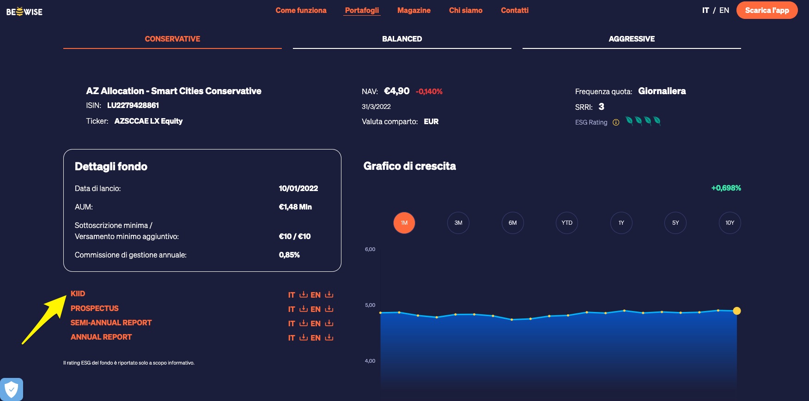
Task: Switch to the Balanced portfolio tab
Action: [402, 39]
